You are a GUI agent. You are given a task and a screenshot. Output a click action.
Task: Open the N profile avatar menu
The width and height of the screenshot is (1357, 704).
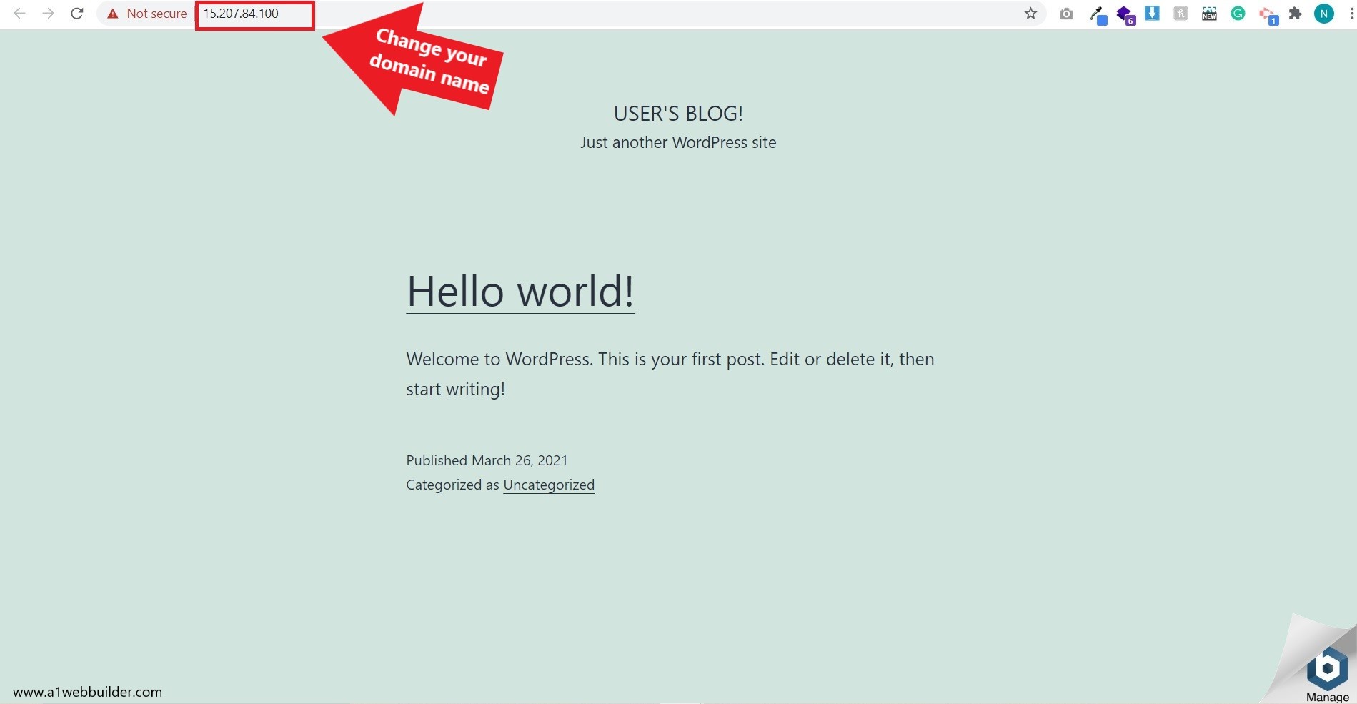[1323, 13]
